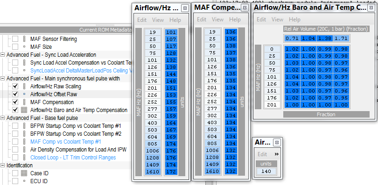The width and height of the screenshot is (378, 185).
Task: Select the 138 cell at 50 Hz in MAF Compensation
Action: 231,46
